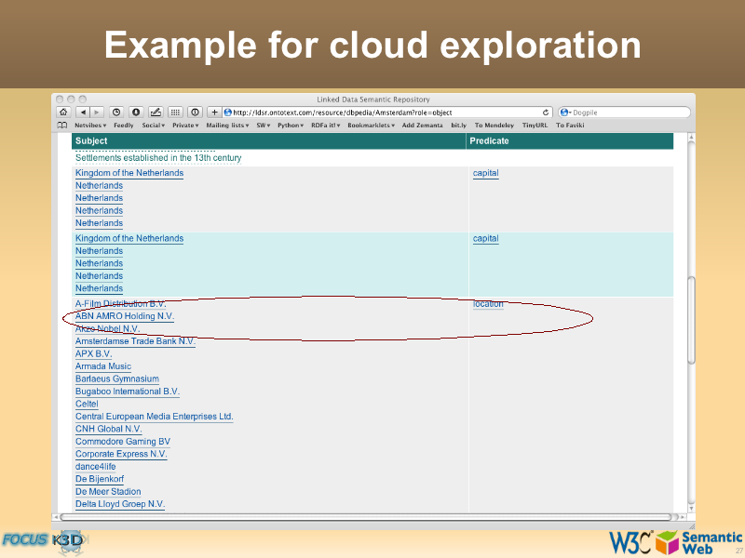Open the Python bookmarks dropdown

(x=291, y=125)
